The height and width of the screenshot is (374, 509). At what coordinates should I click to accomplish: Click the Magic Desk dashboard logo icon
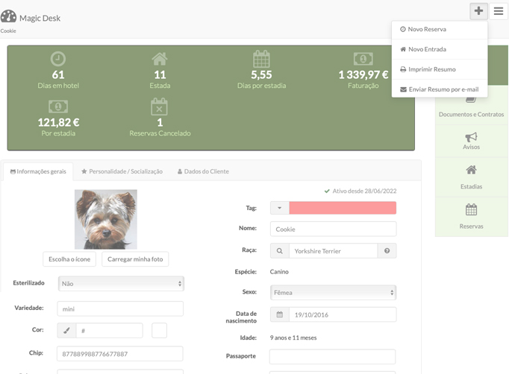(x=8, y=16)
